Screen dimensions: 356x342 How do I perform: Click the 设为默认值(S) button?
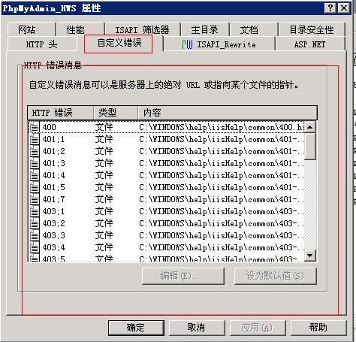[x=276, y=276]
